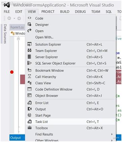Click the Task List label
122x142 pixels.
point(42,122)
